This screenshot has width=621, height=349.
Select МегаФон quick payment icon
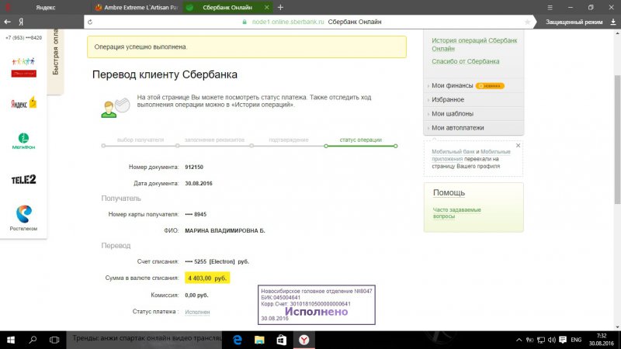pos(23,141)
